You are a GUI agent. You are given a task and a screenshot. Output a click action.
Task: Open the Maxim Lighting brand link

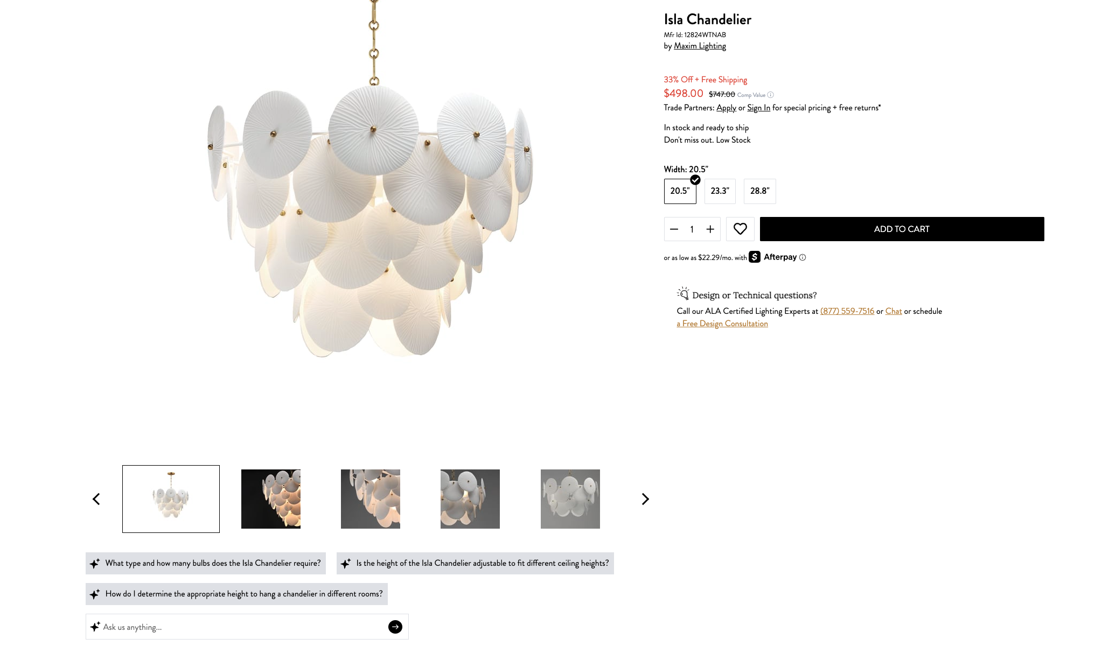[700, 46]
